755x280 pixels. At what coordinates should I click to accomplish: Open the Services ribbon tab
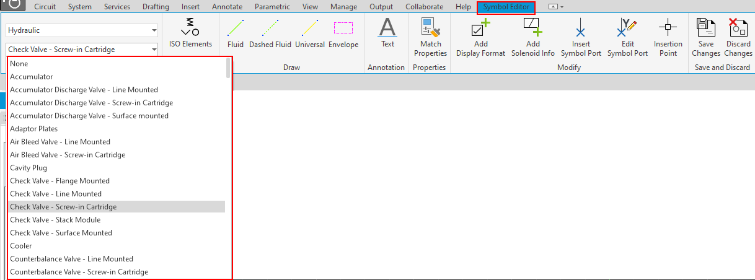pyautogui.click(x=117, y=7)
